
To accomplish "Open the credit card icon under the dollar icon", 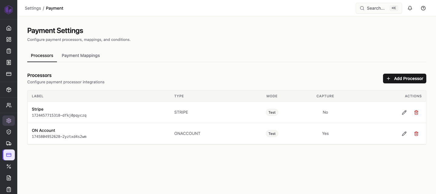I will click(9, 74).
